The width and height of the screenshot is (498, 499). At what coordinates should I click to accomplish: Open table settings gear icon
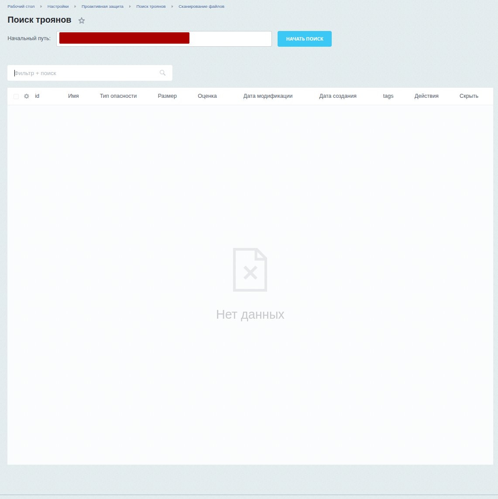[27, 96]
